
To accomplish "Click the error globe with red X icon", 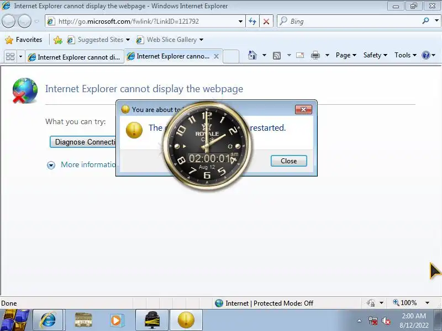I will [25, 90].
